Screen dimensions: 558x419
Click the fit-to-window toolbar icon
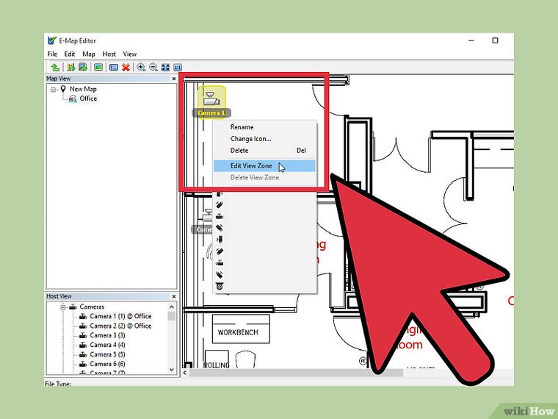click(165, 67)
